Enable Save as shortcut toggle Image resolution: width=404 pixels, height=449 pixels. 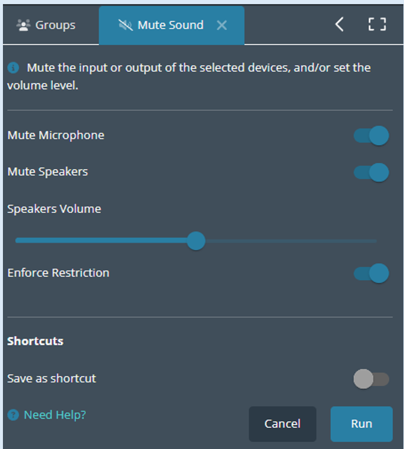[x=371, y=379]
